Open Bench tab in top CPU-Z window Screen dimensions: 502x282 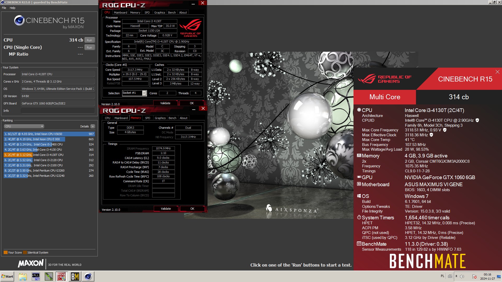click(x=172, y=13)
